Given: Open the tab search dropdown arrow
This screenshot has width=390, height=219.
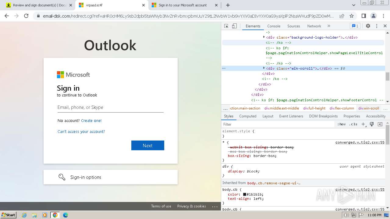Looking at the screenshot, I should click(x=353, y=5).
